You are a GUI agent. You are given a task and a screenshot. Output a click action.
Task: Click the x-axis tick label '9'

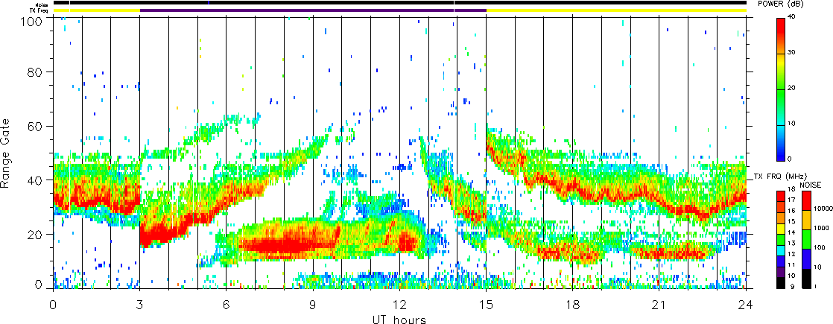click(x=313, y=305)
